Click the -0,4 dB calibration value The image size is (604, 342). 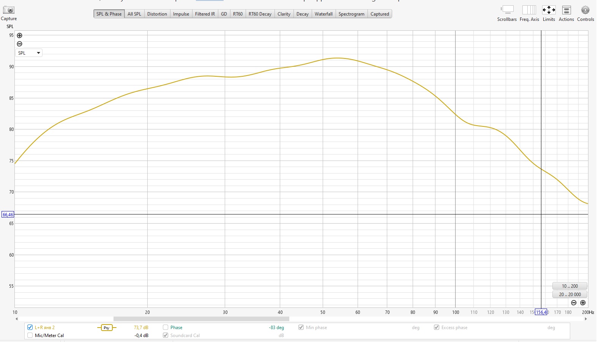point(141,336)
